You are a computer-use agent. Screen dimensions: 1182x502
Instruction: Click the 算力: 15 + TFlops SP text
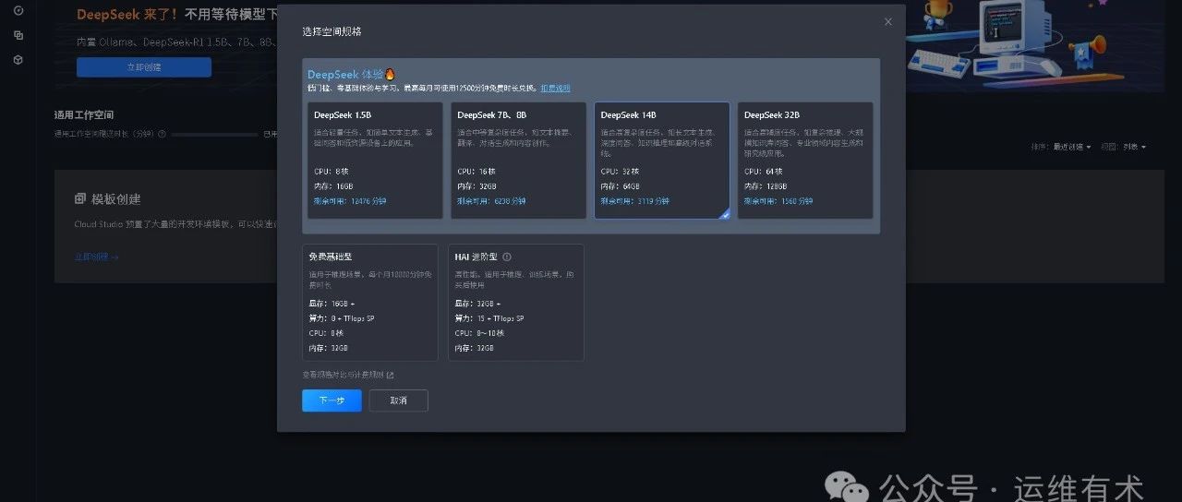489,318
